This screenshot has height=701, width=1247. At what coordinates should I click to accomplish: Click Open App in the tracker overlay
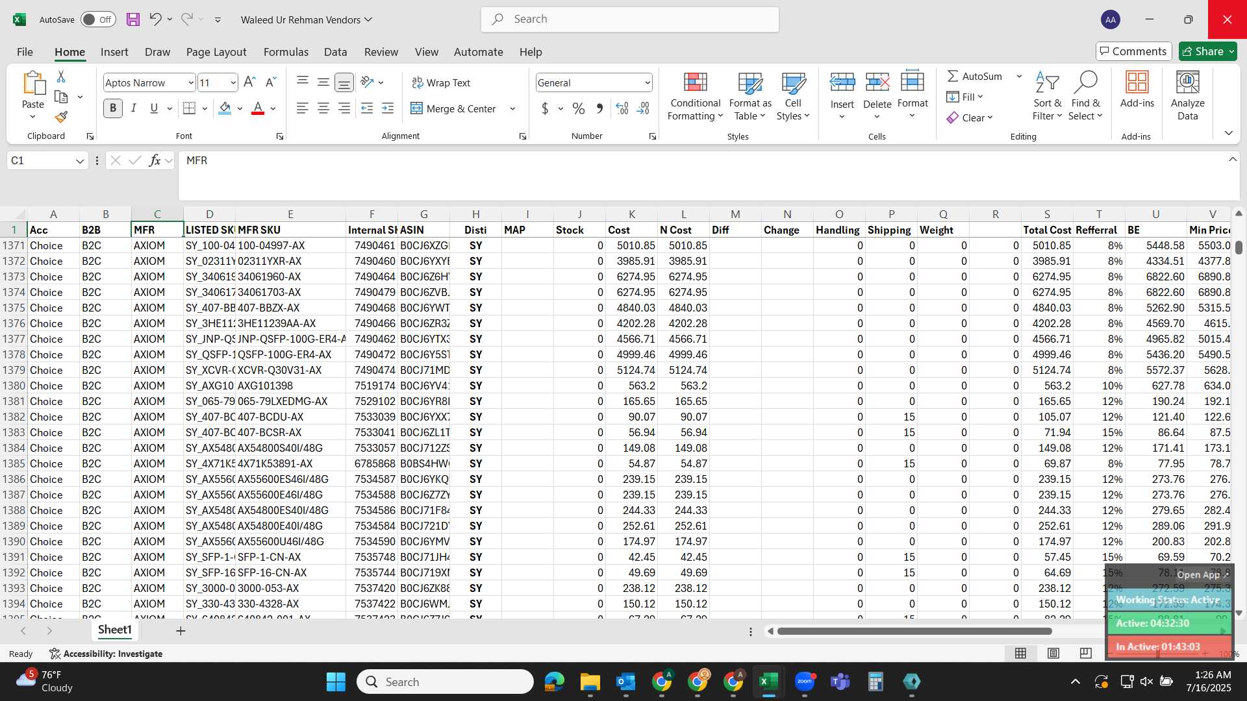[x=1202, y=574]
